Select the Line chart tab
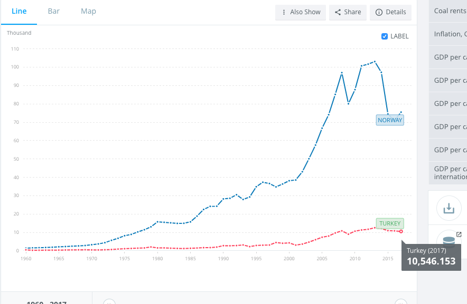Image resolution: width=467 pixels, height=304 pixels. 19,11
